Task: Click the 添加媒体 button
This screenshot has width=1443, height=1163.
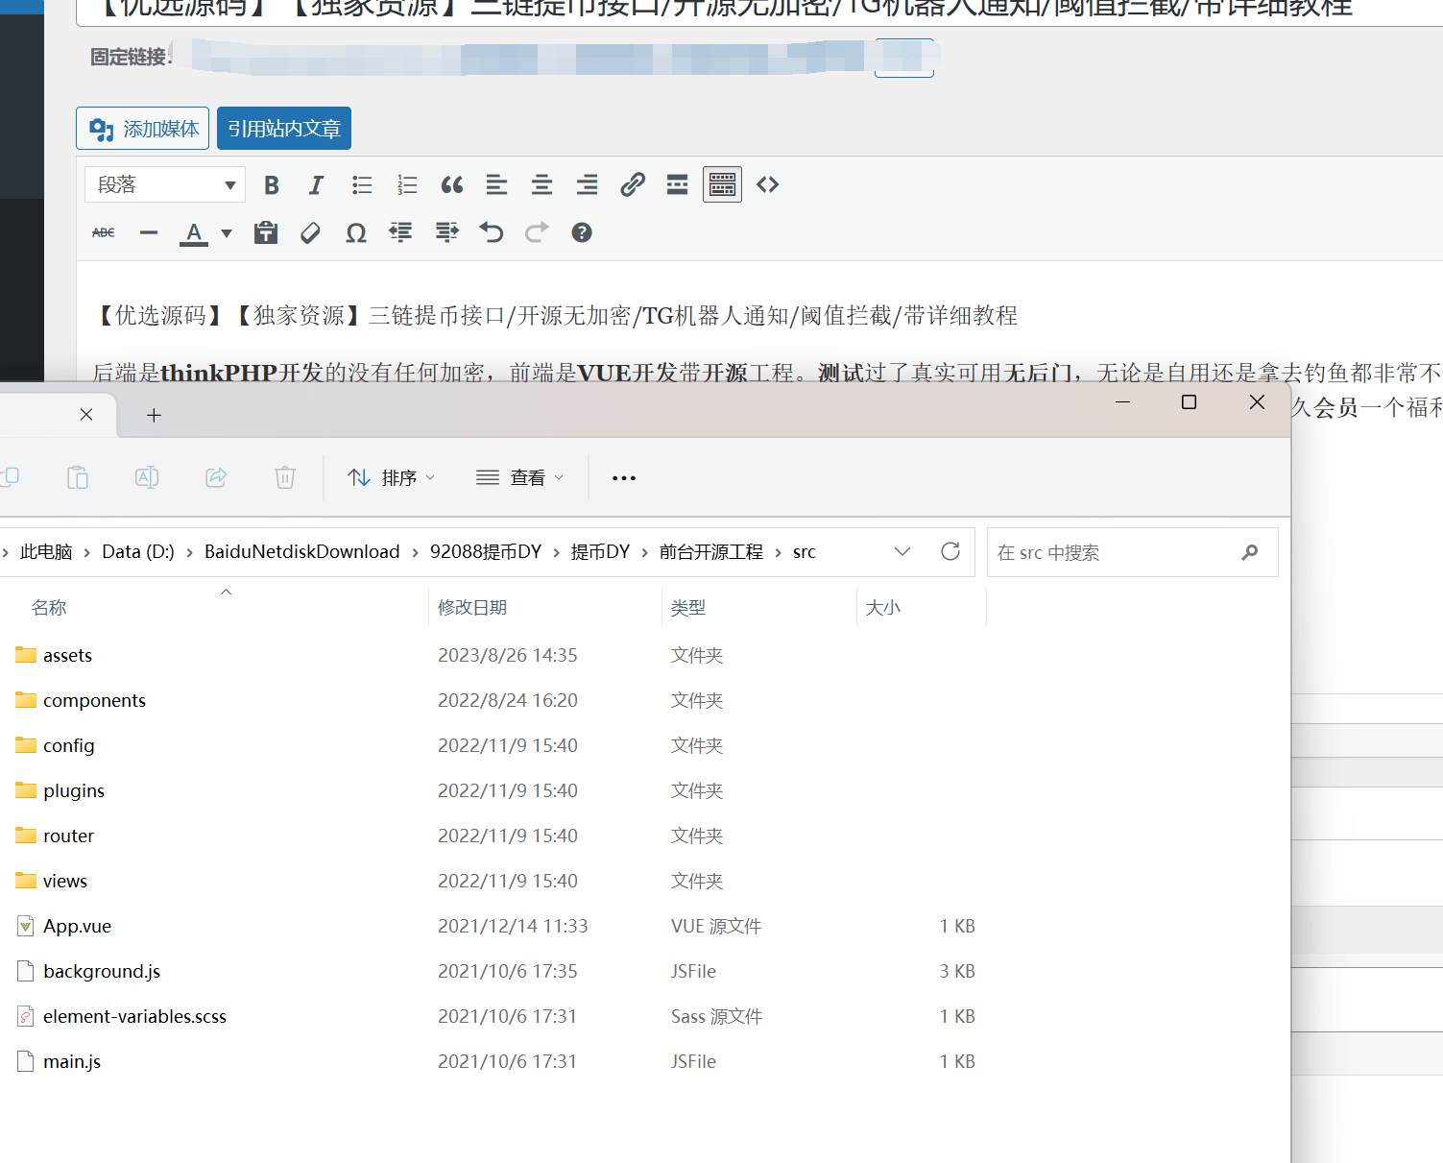Action: click(x=143, y=129)
